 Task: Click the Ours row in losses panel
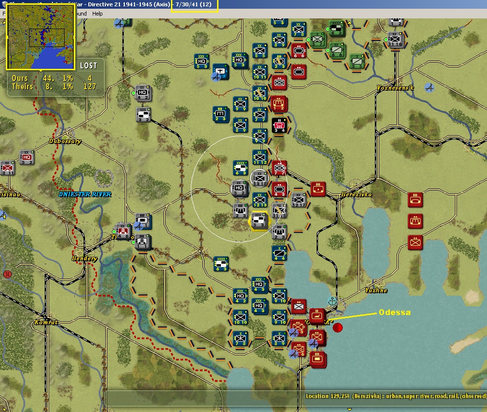point(52,78)
